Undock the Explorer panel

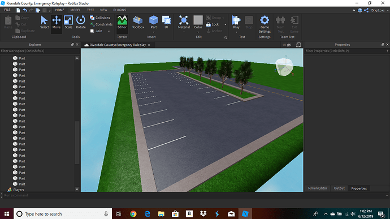coord(72,45)
